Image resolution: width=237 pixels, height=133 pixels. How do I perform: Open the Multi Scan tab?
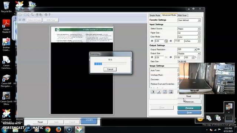[182, 16]
